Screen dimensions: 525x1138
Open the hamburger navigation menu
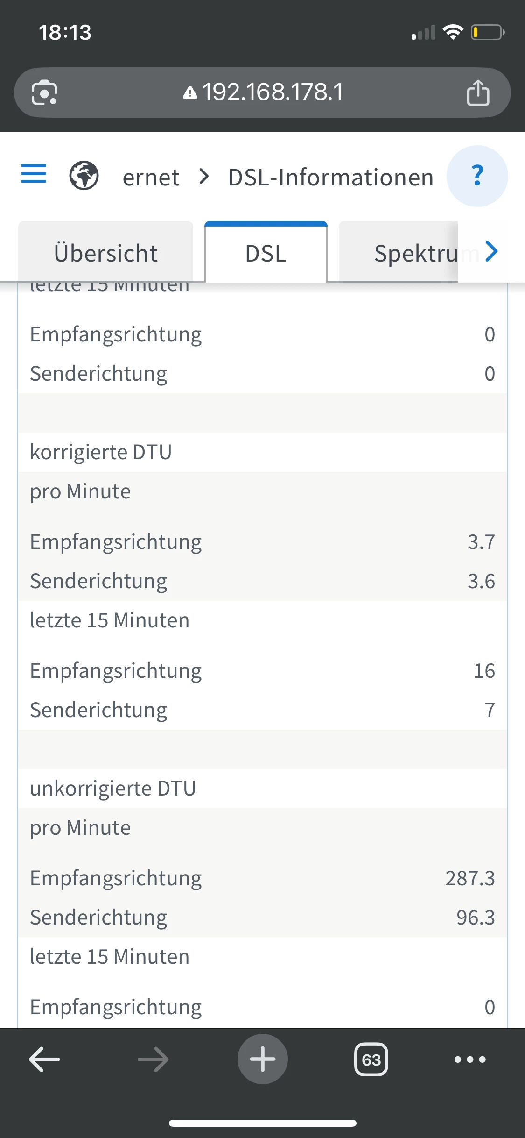pyautogui.click(x=34, y=174)
